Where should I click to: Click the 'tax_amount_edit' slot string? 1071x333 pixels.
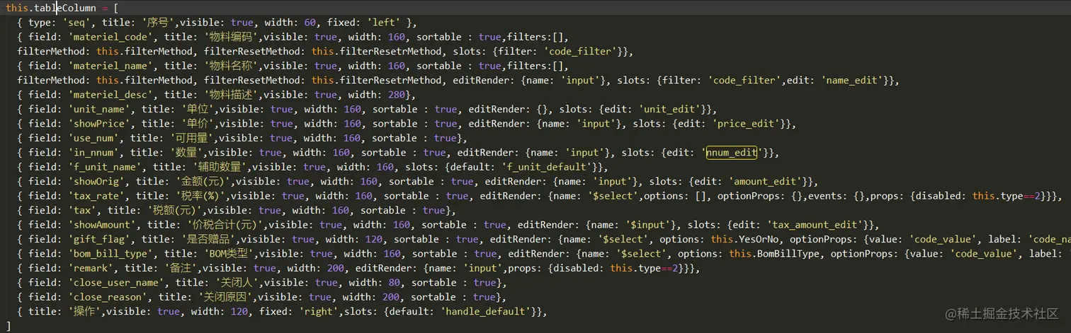[815, 225]
